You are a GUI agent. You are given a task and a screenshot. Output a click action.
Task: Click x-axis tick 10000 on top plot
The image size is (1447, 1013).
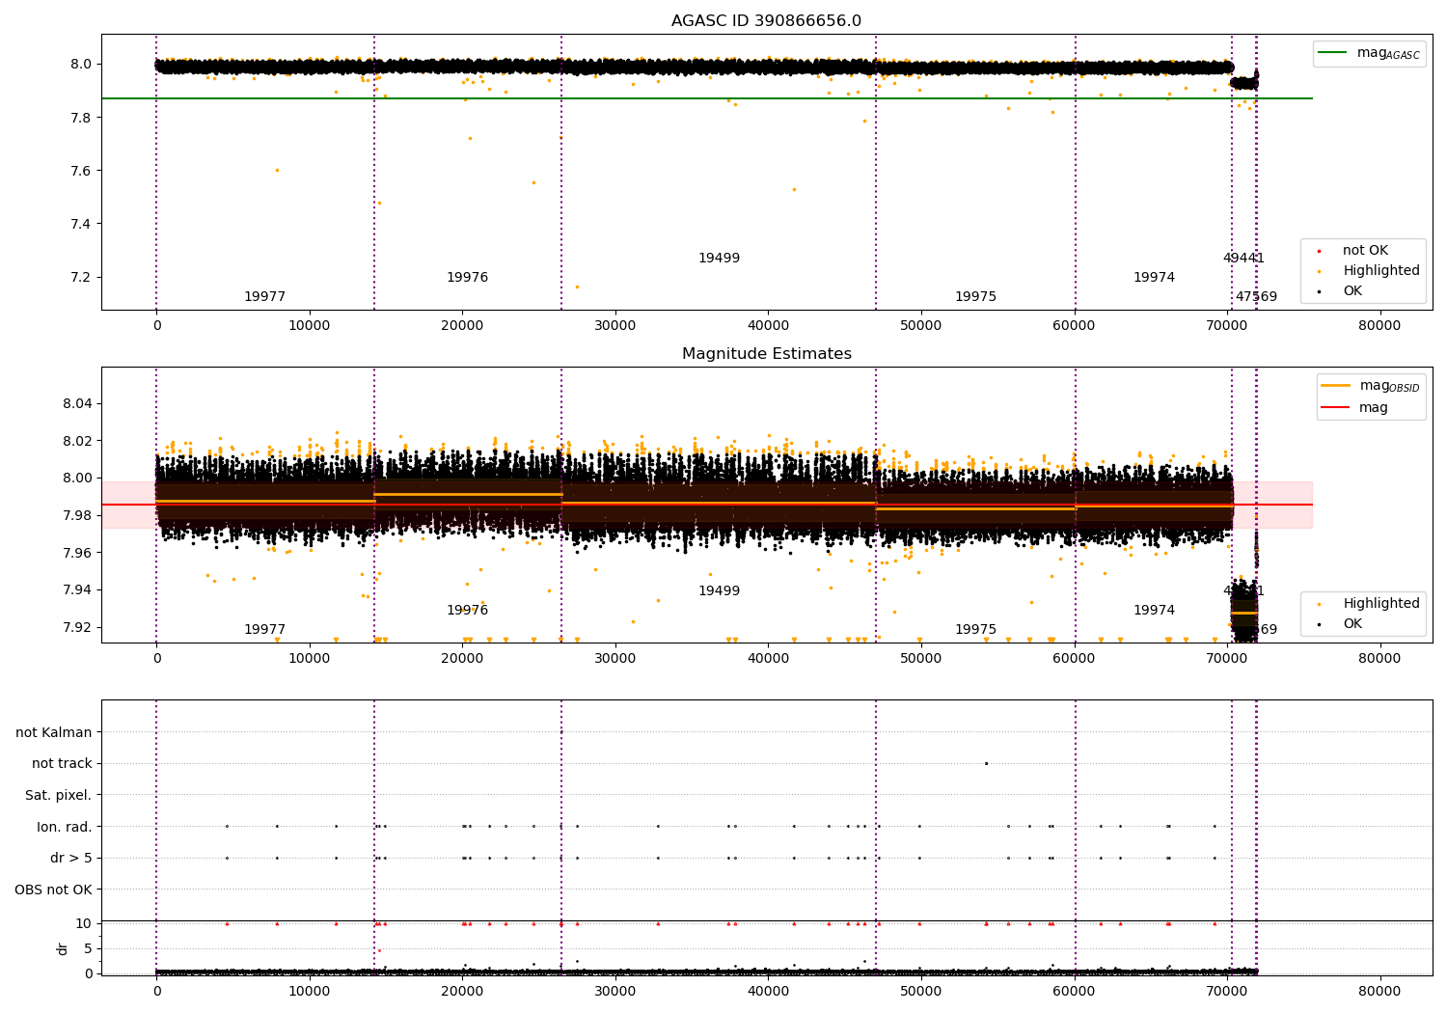click(x=310, y=326)
